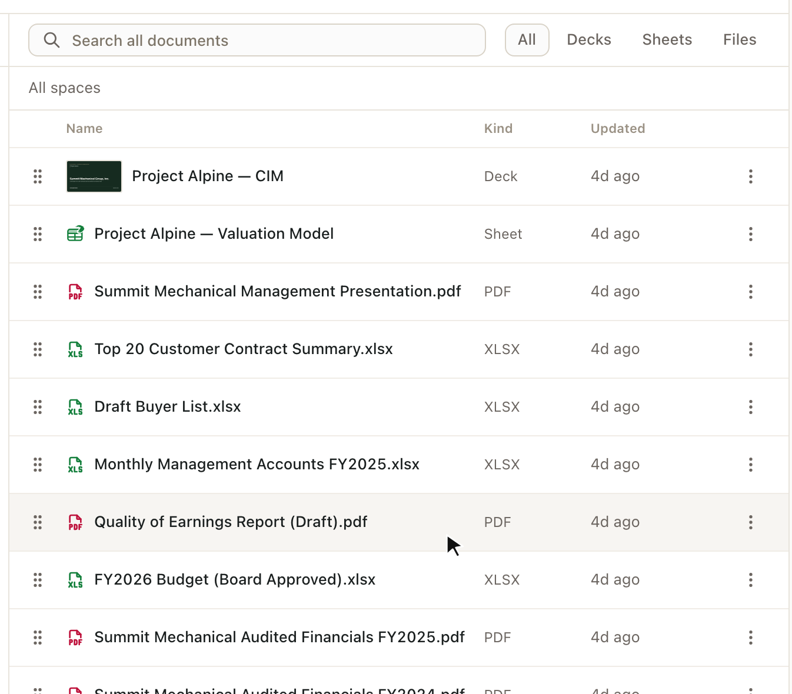
Task: Click the Name column header
Action: pyautogui.click(x=84, y=129)
